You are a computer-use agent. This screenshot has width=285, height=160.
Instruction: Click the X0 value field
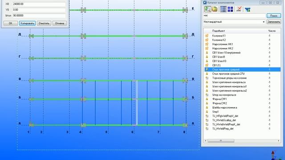(x=39, y=4)
